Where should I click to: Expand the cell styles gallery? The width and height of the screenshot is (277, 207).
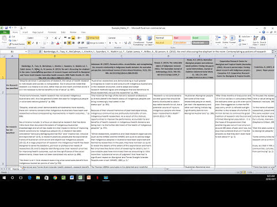211,44
